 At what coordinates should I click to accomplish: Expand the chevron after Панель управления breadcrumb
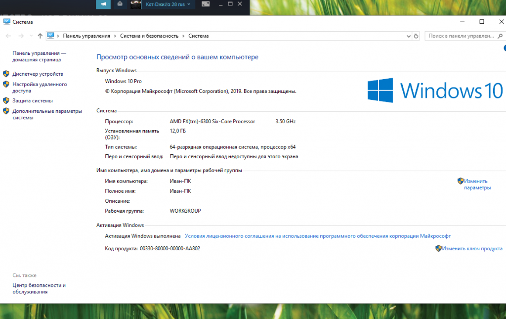[x=115, y=36]
